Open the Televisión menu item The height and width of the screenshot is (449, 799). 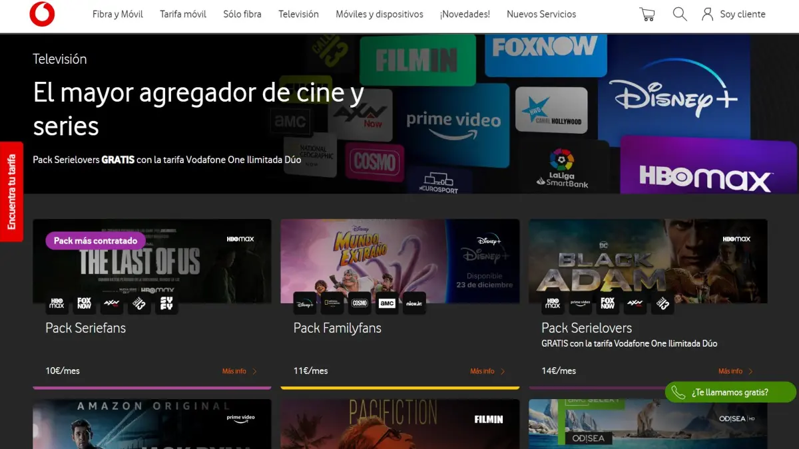[298, 14]
